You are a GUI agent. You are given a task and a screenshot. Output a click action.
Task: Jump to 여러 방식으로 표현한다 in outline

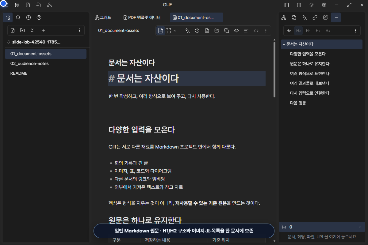click(x=309, y=73)
